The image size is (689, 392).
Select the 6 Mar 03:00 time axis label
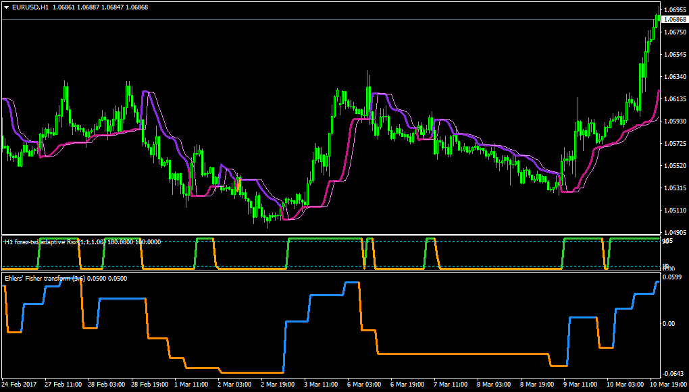(364, 383)
